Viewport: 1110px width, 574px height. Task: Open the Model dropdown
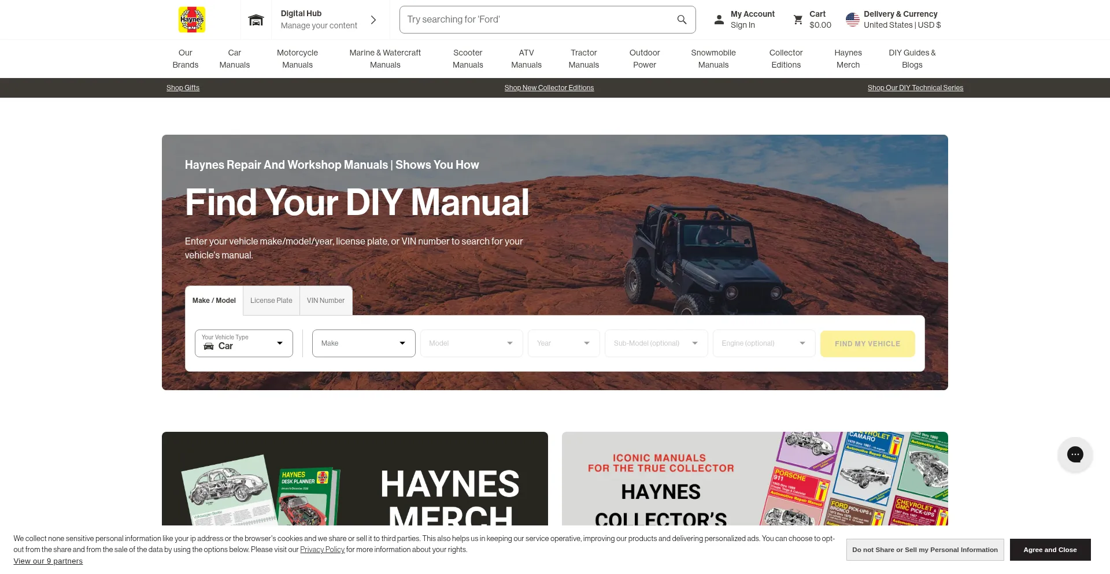[x=471, y=343]
